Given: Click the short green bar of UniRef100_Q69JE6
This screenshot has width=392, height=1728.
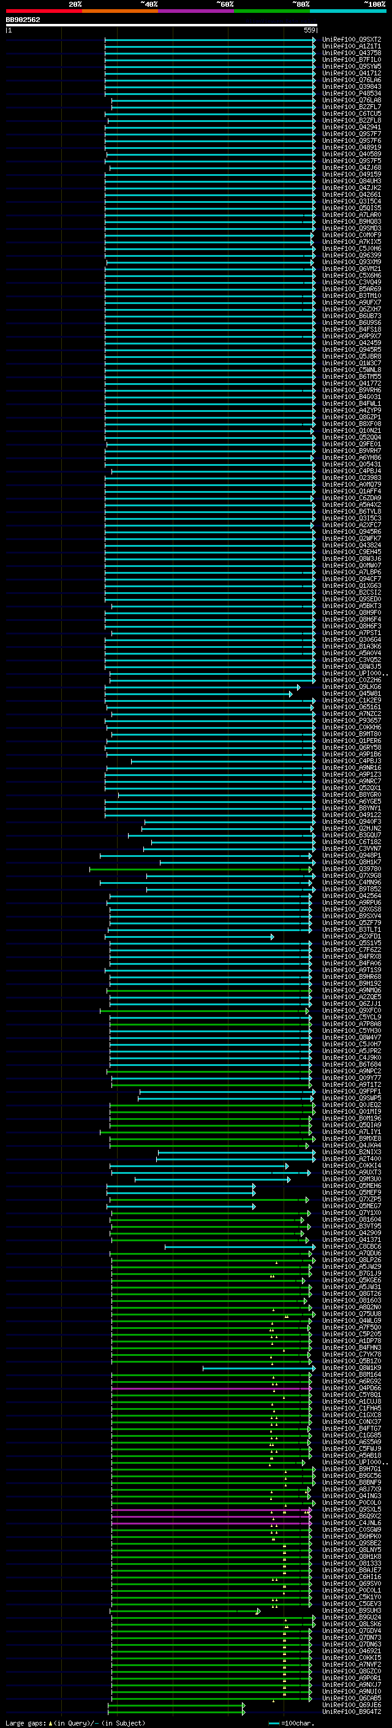Looking at the screenshot, I should pyautogui.click(x=176, y=1706).
